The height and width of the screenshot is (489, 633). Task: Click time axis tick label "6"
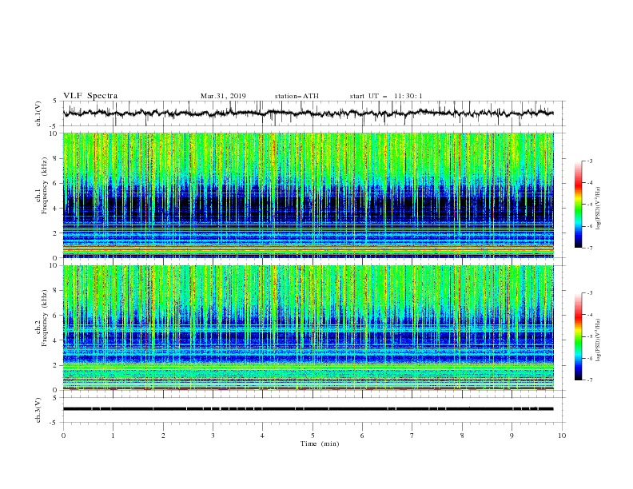tap(362, 435)
